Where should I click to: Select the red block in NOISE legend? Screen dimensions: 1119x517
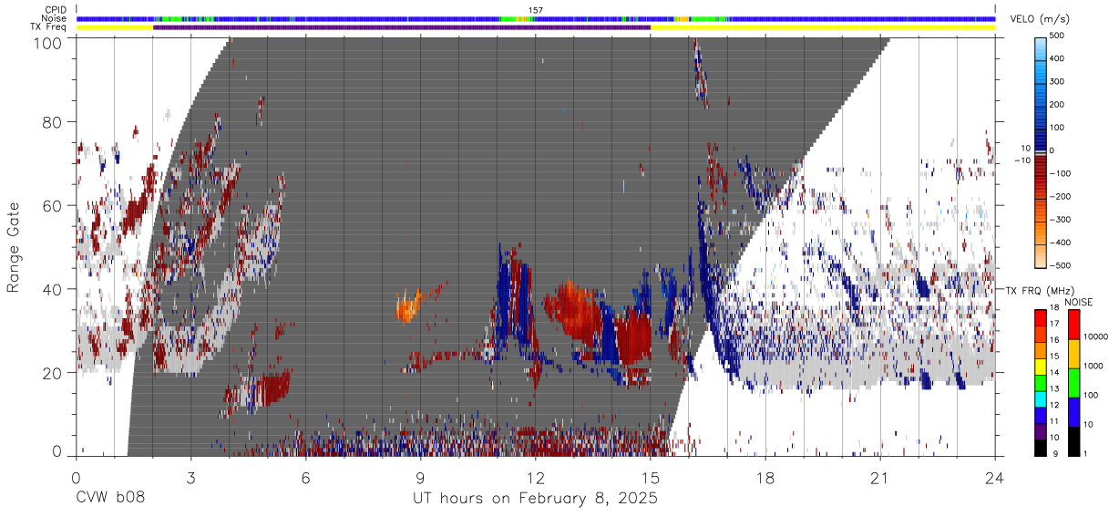[1075, 324]
